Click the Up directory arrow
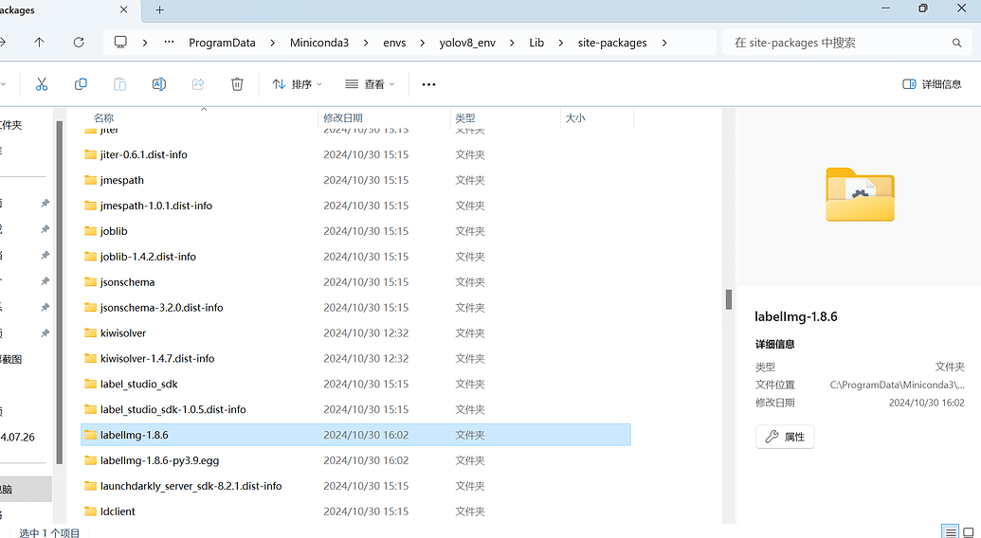 click(x=40, y=43)
